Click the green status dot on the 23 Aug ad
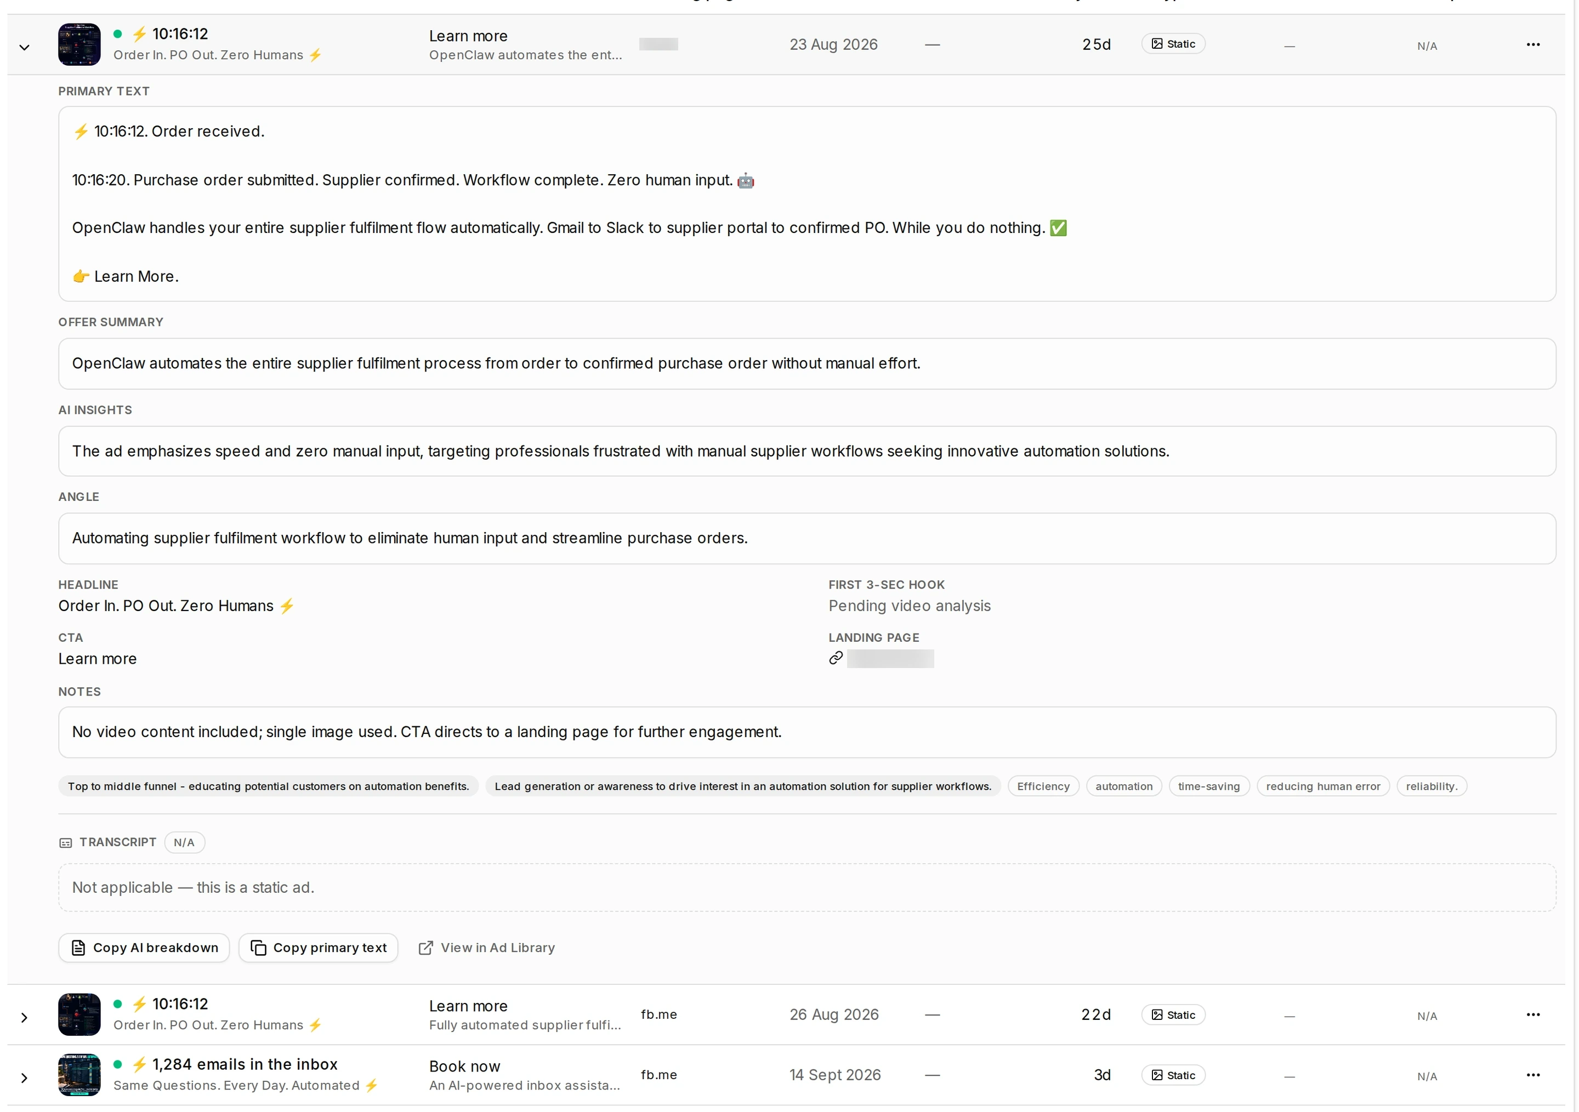1579x1112 pixels. click(117, 33)
